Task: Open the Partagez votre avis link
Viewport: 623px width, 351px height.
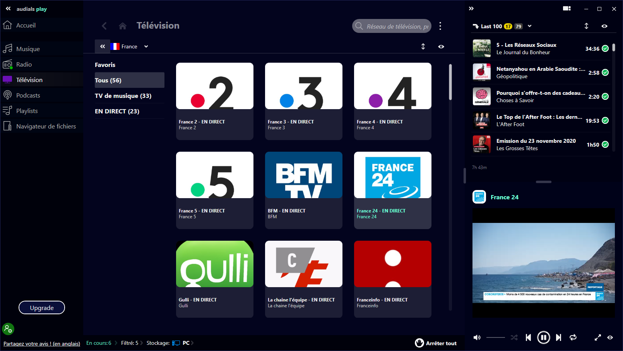Action: click(42, 344)
